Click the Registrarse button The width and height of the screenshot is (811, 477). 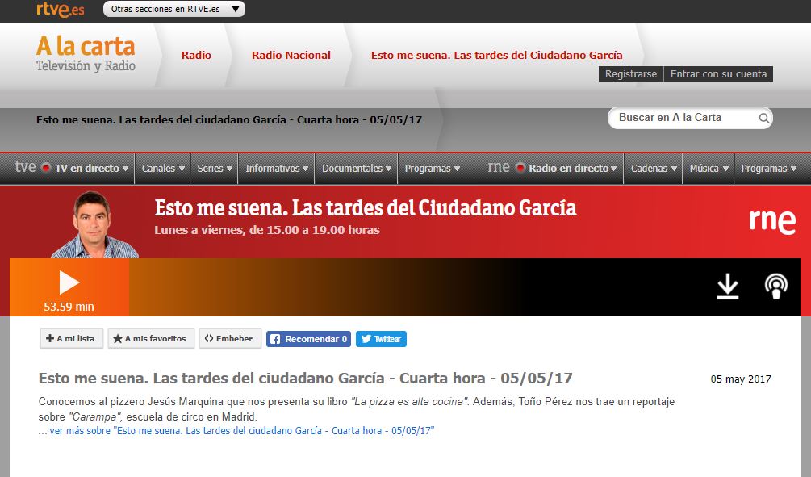pos(631,74)
